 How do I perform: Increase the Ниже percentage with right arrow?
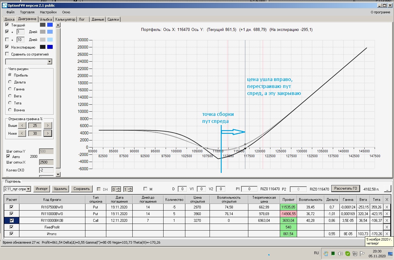(x=48, y=133)
